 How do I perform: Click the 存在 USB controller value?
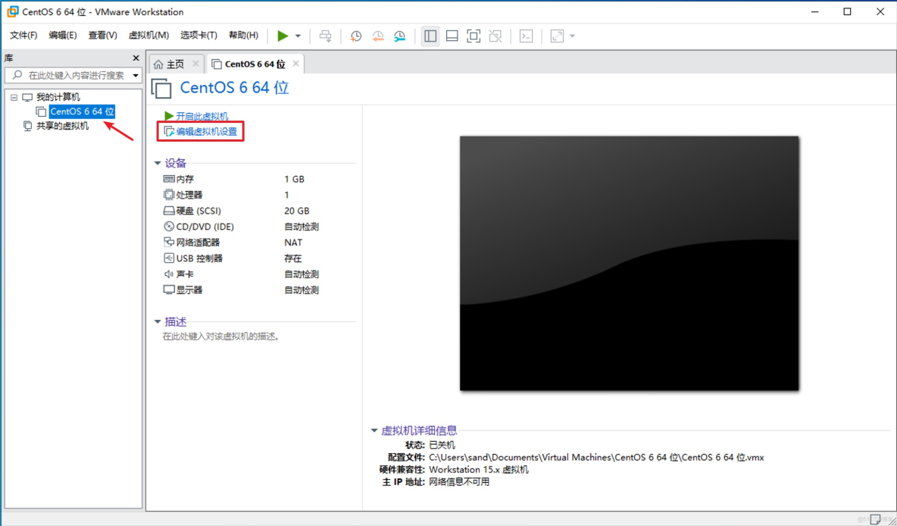tap(293, 258)
